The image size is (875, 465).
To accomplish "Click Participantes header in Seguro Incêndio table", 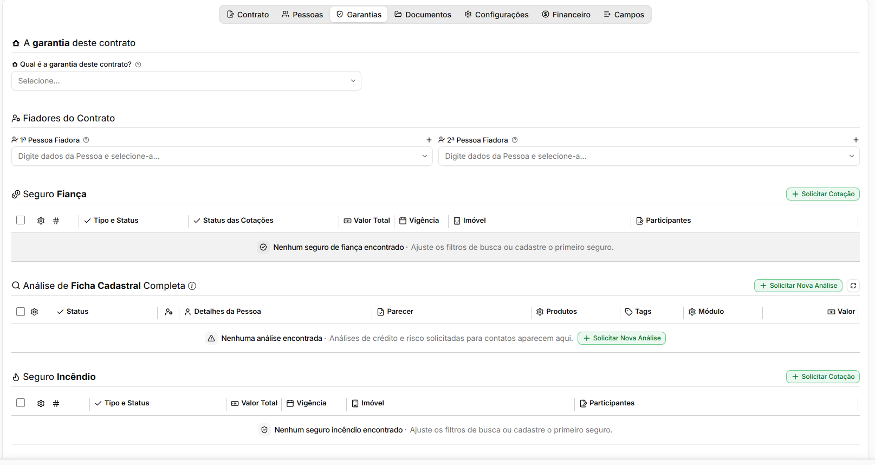I will [x=607, y=403].
